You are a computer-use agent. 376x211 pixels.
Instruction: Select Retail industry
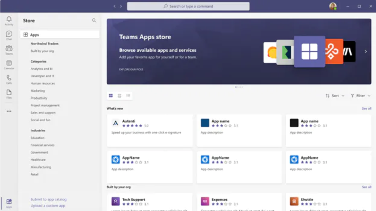[x=34, y=174]
